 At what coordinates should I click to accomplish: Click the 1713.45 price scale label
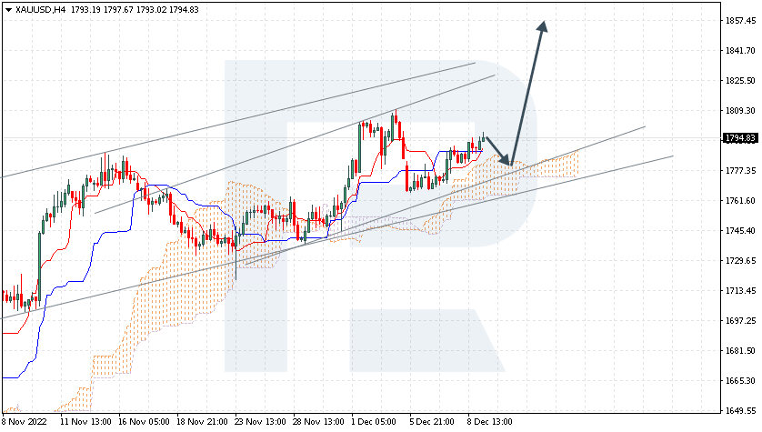click(x=740, y=291)
